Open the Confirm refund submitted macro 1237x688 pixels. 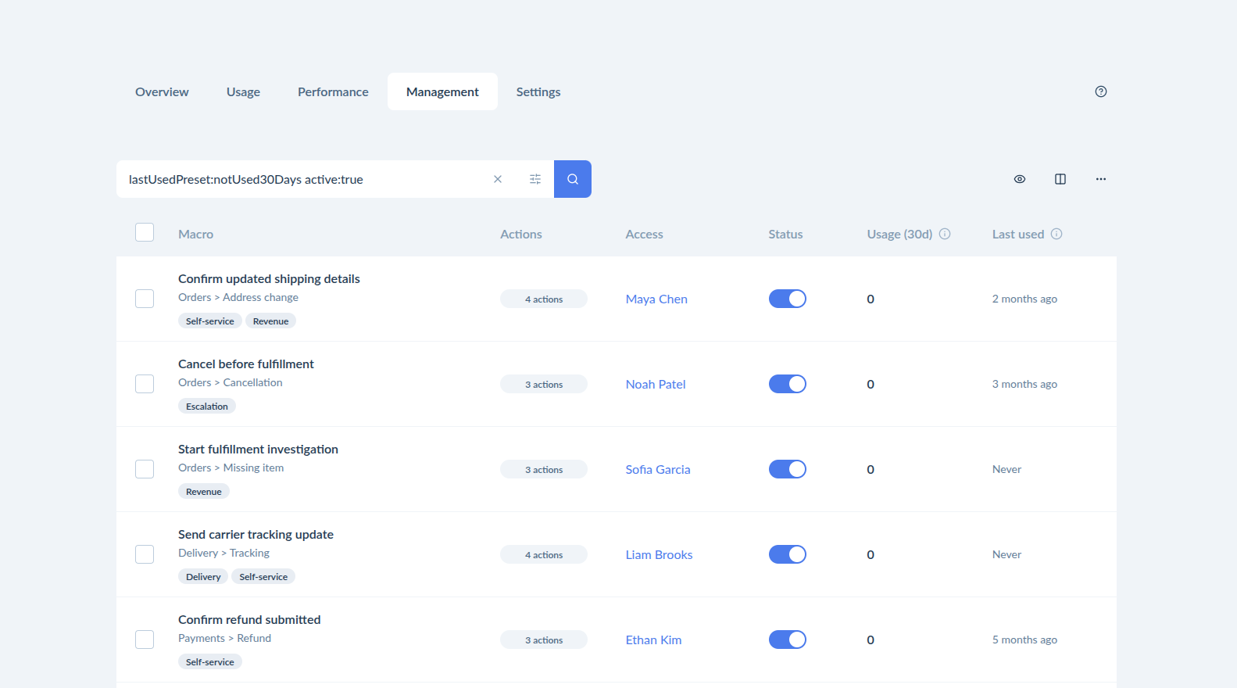[249, 619]
